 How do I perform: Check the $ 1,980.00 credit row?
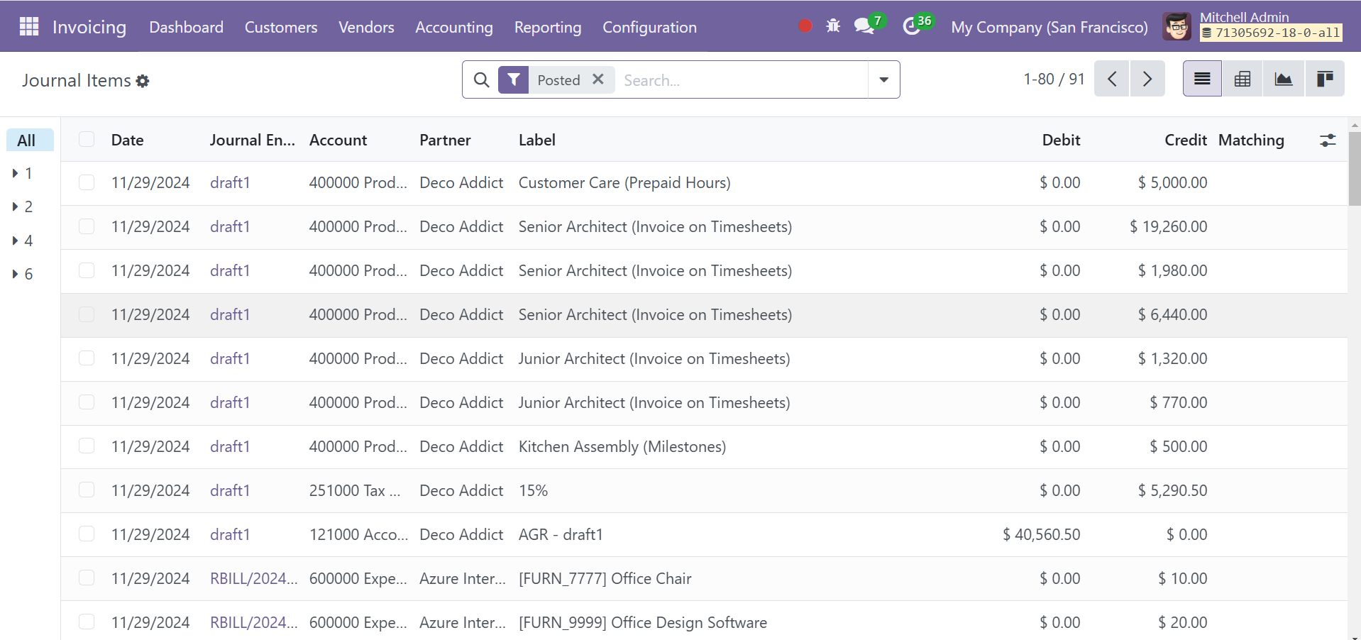tap(87, 270)
